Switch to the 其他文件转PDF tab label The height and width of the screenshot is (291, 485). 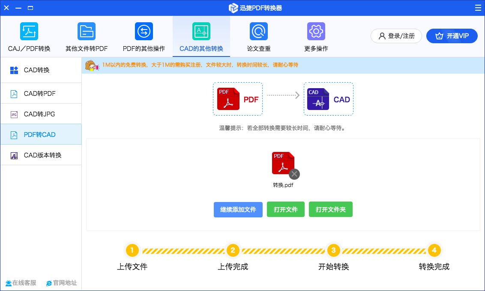[x=87, y=49]
